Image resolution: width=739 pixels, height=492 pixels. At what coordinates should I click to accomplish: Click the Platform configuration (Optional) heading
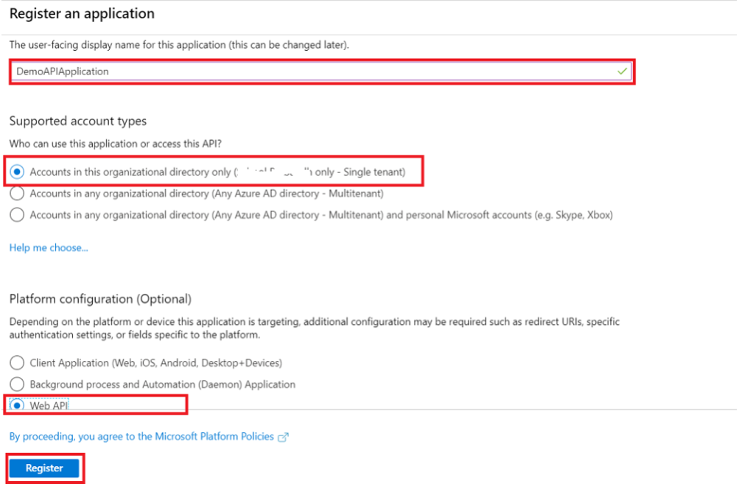pos(100,299)
